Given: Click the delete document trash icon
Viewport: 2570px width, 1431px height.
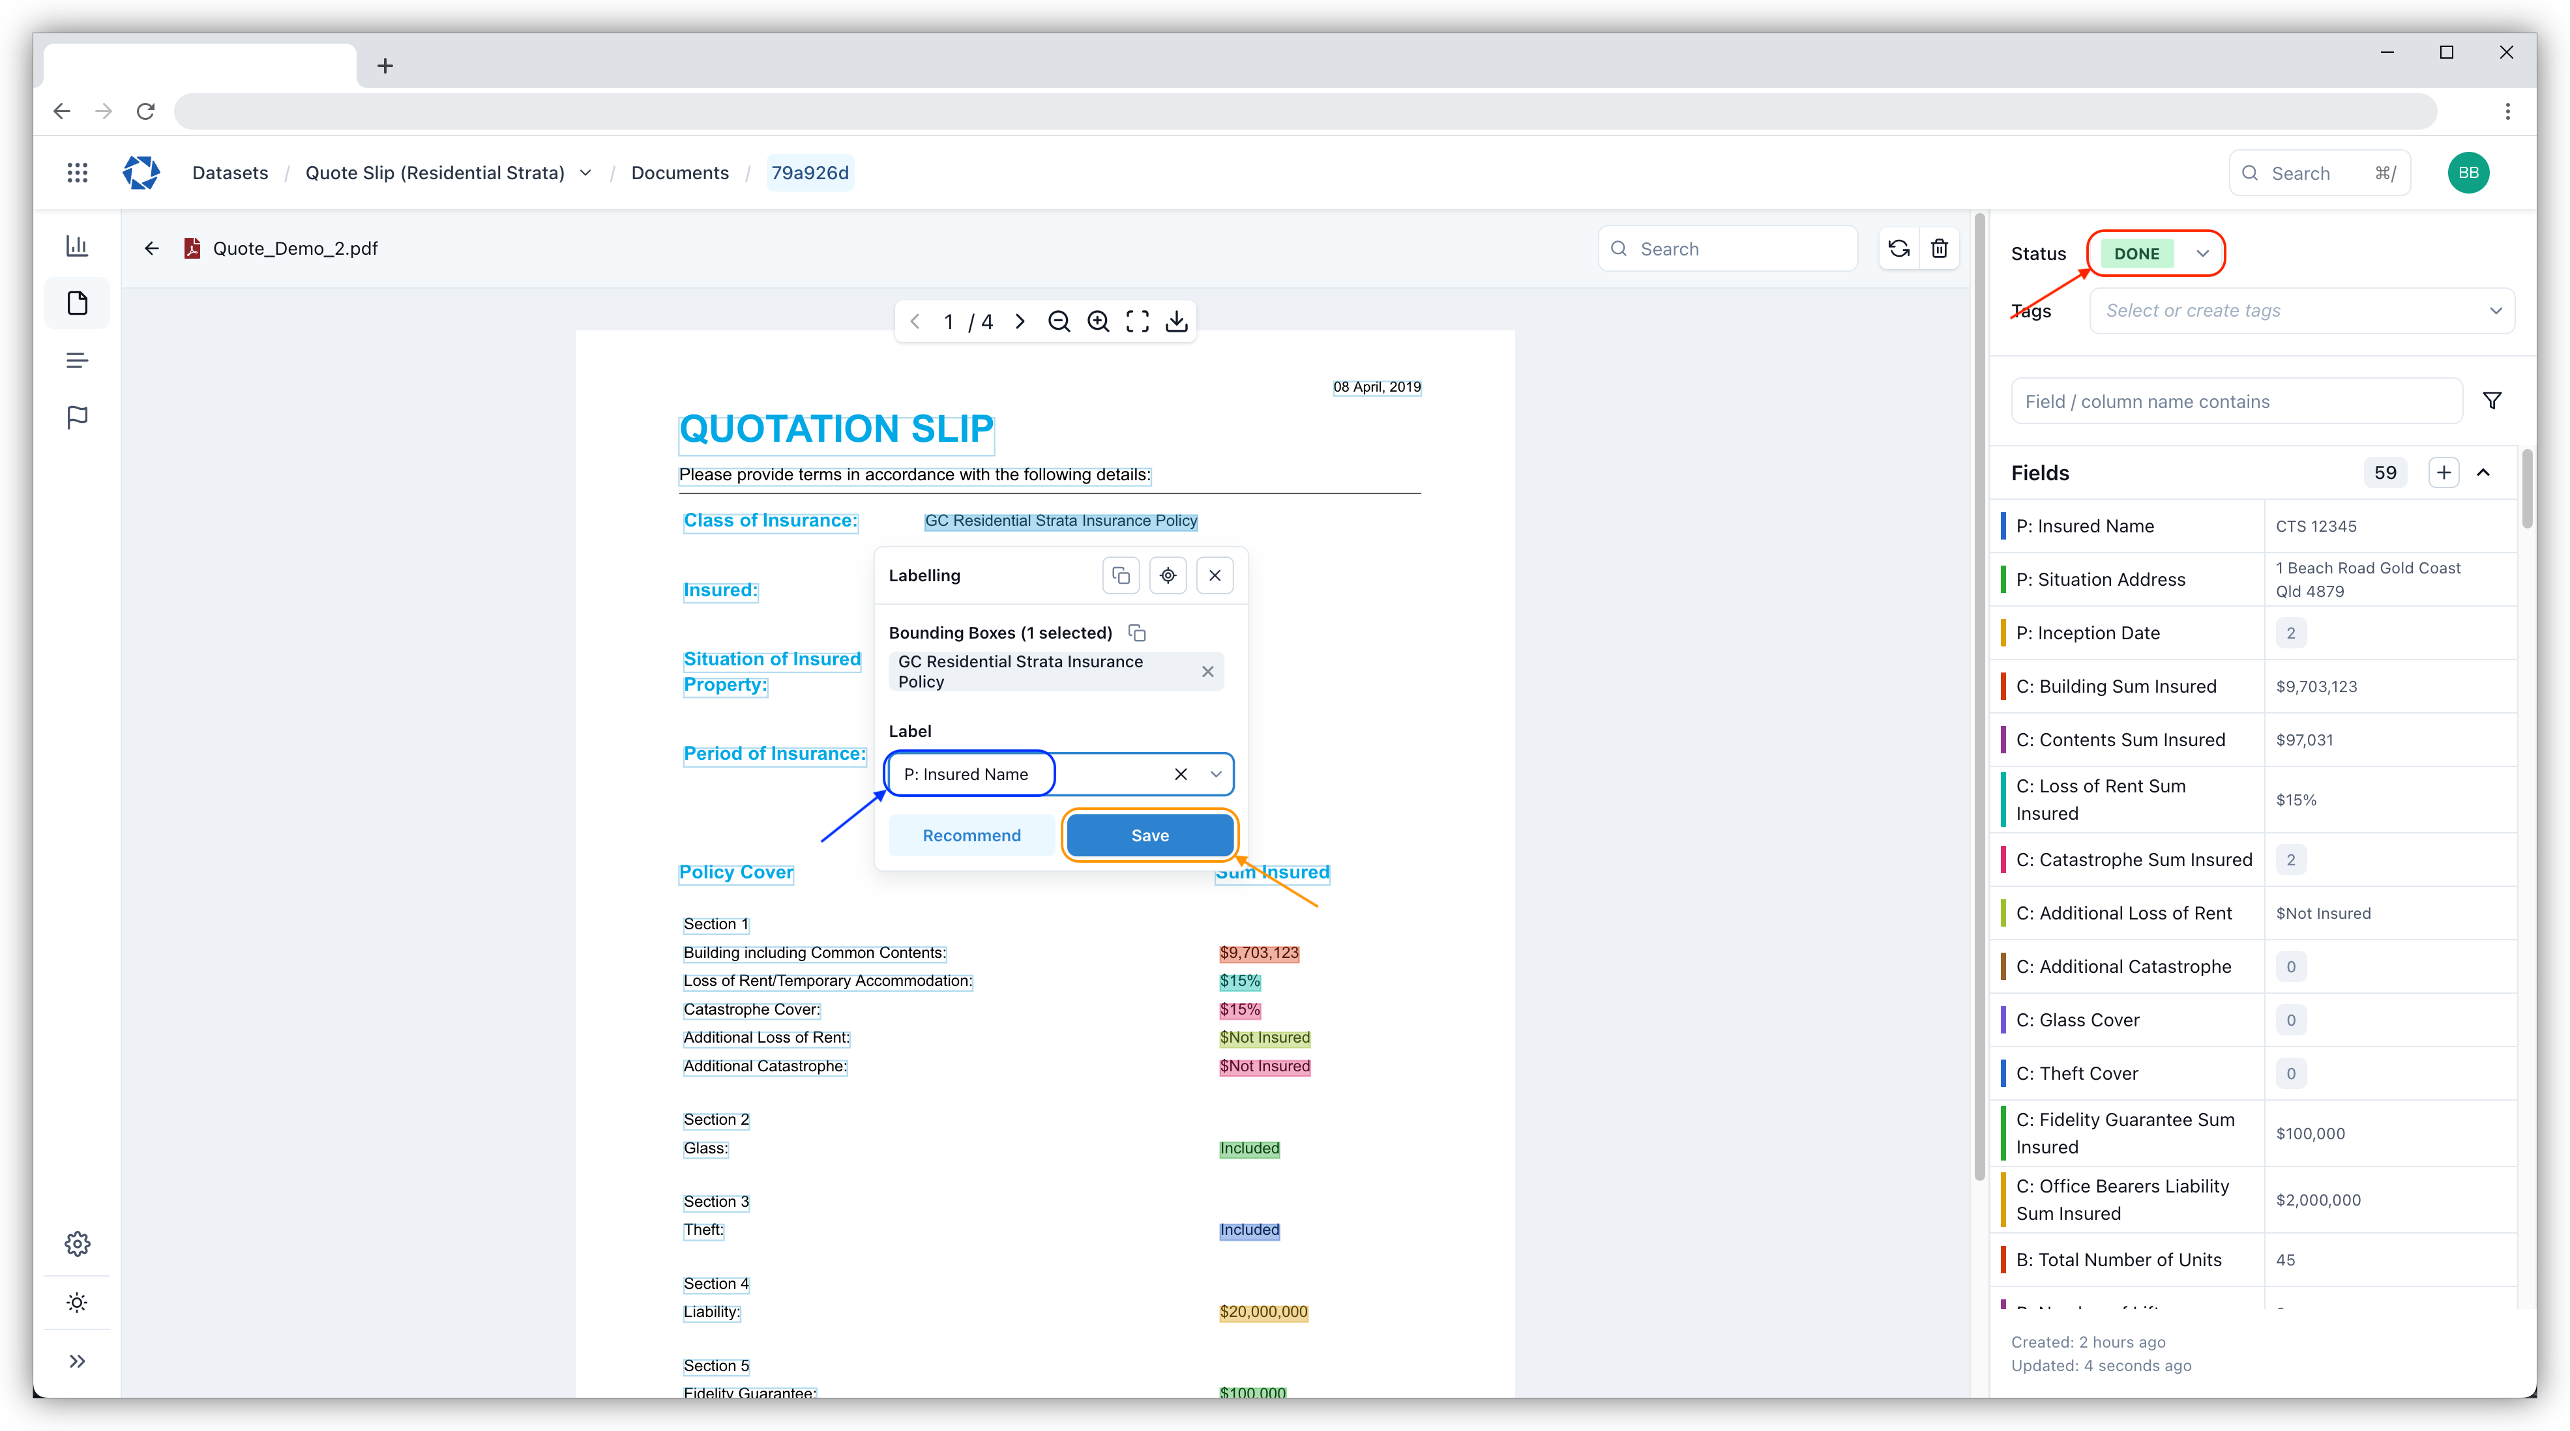Looking at the screenshot, I should click(x=1938, y=248).
